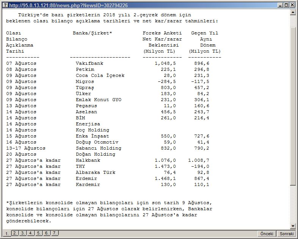Maximize the news window
298x239 pixels.
point(286,5)
